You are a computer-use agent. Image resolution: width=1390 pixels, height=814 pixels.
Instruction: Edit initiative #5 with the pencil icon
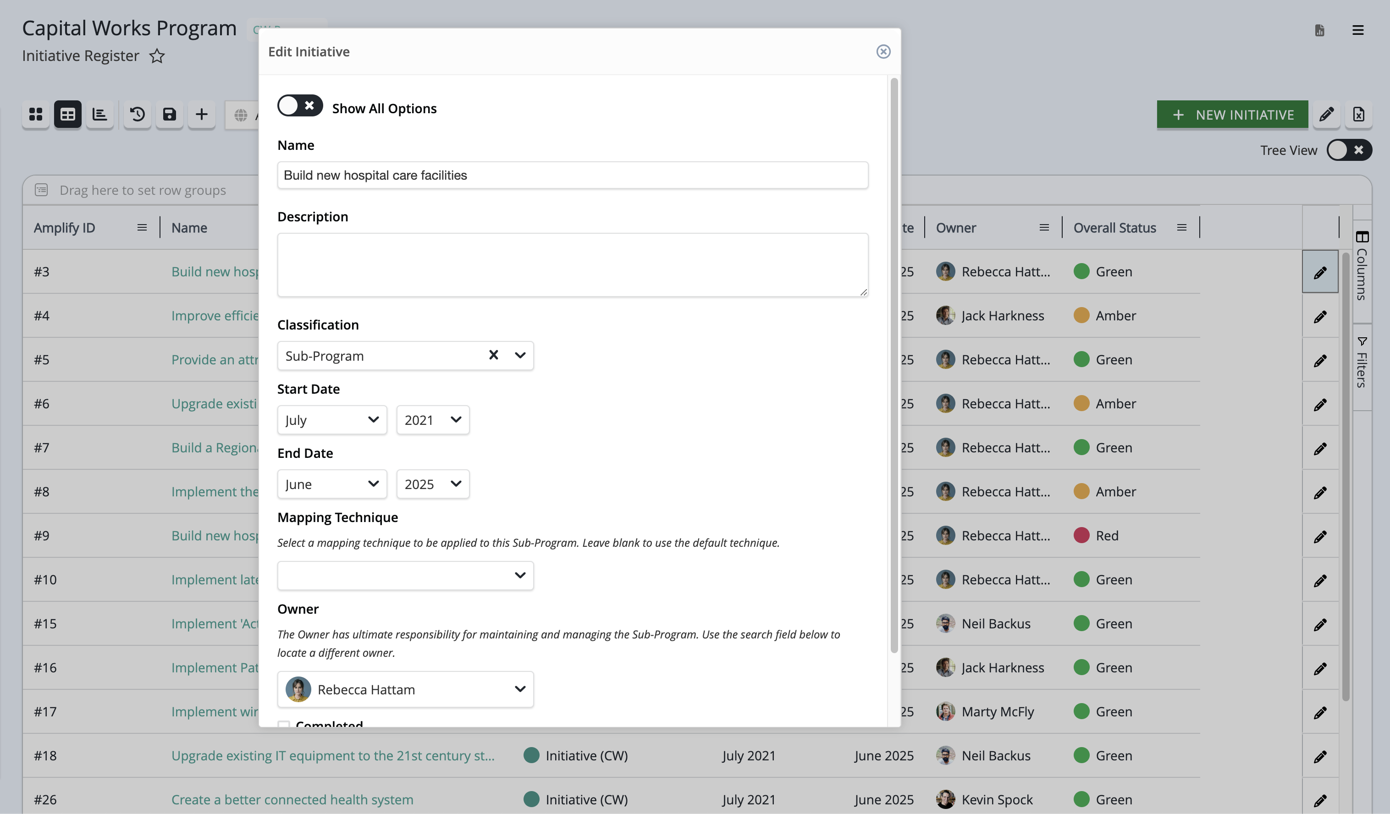(1320, 360)
